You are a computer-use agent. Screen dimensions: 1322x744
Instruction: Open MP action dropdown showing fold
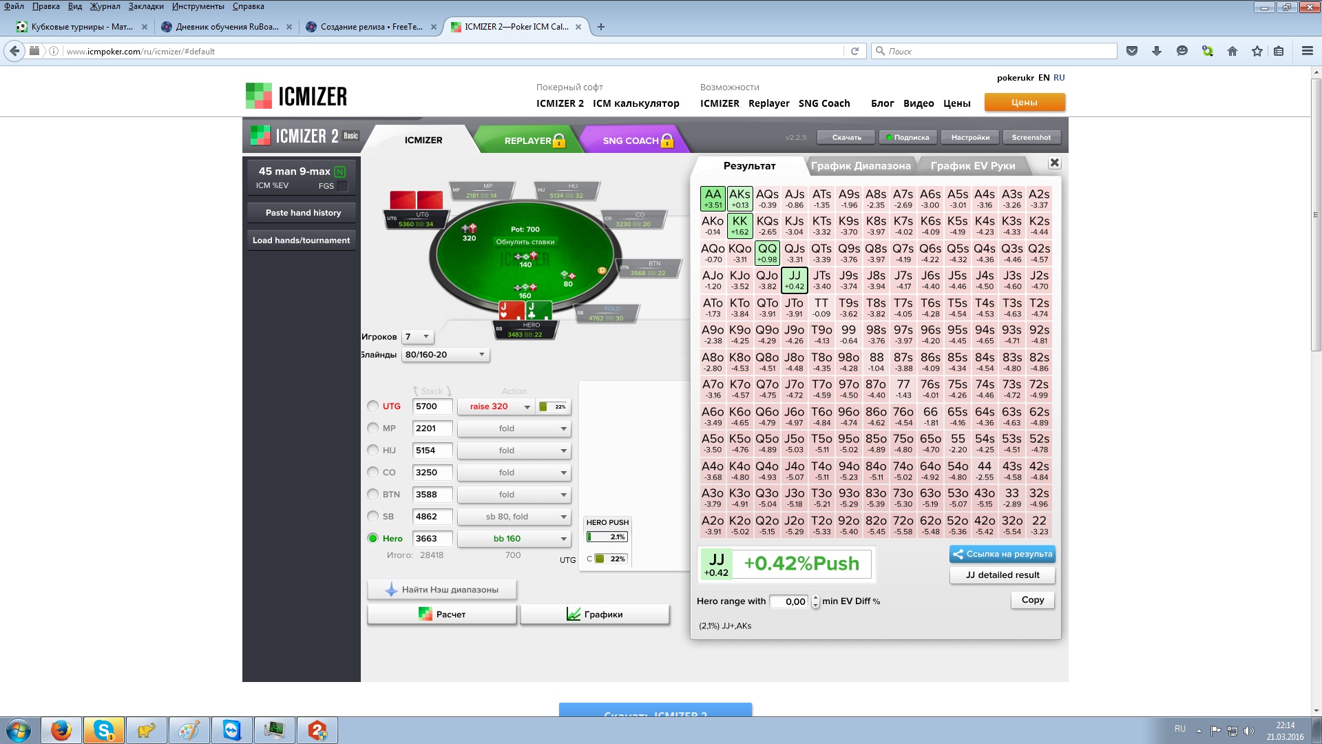pyautogui.click(x=514, y=428)
